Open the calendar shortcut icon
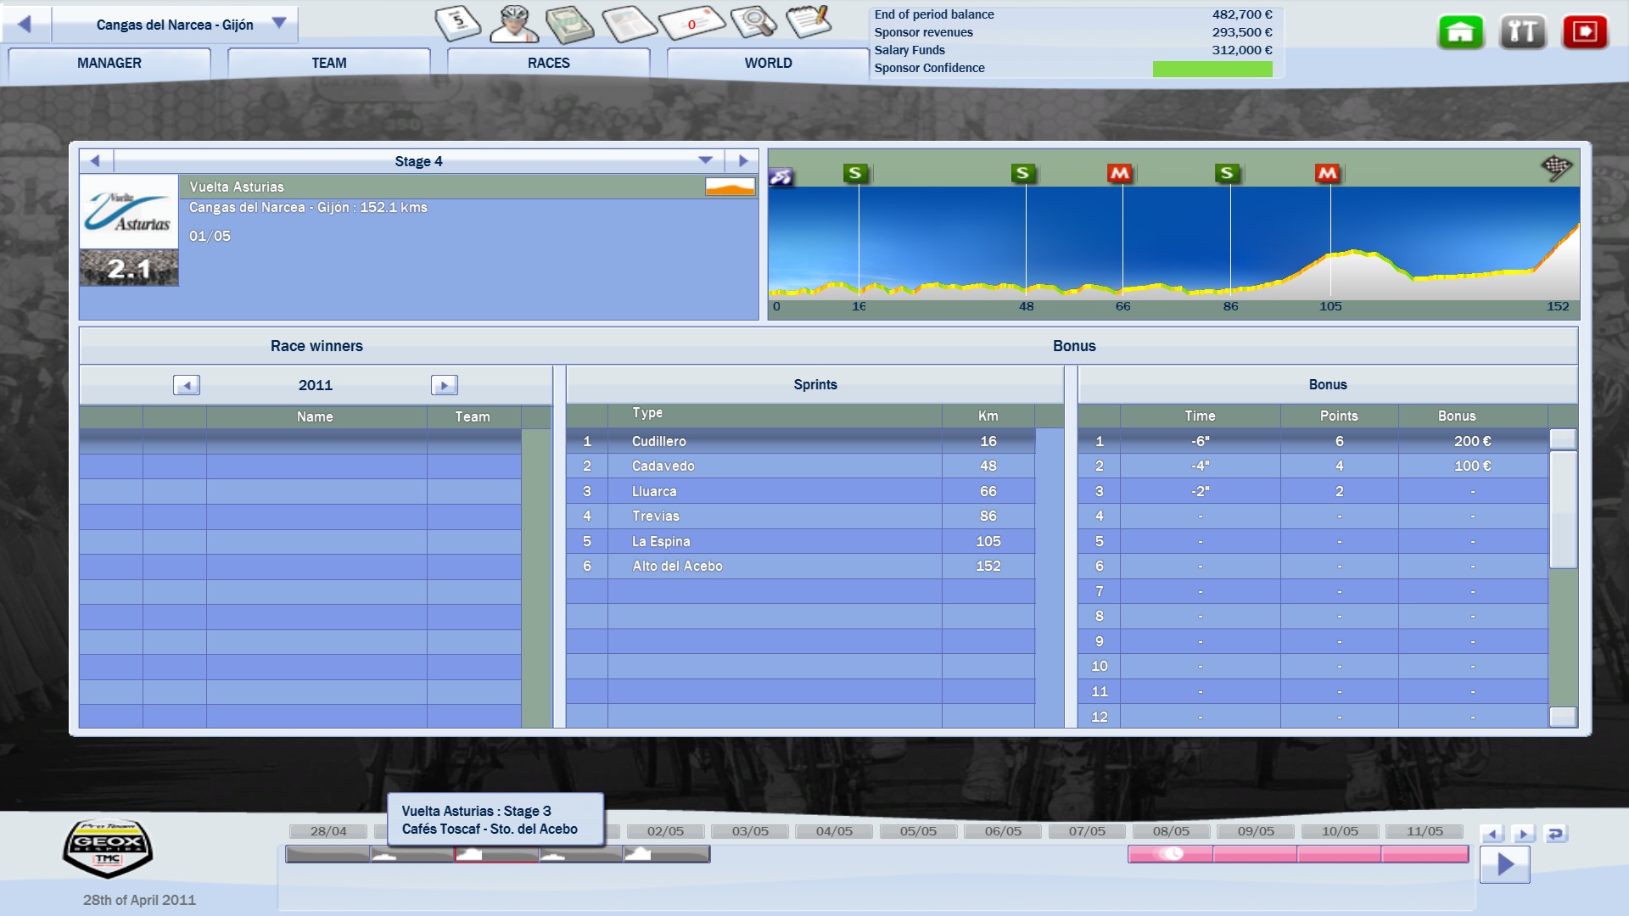1629x916 pixels. pyautogui.click(x=457, y=23)
